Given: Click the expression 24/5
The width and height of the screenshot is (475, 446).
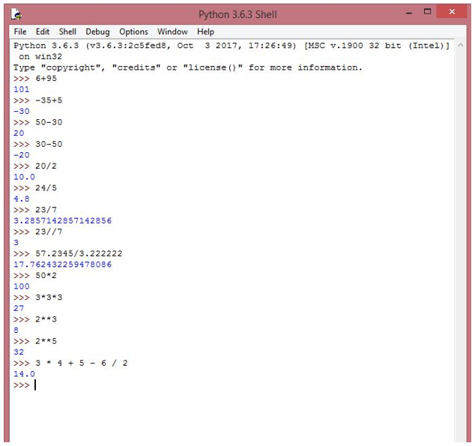Looking at the screenshot, I should pyautogui.click(x=46, y=188).
